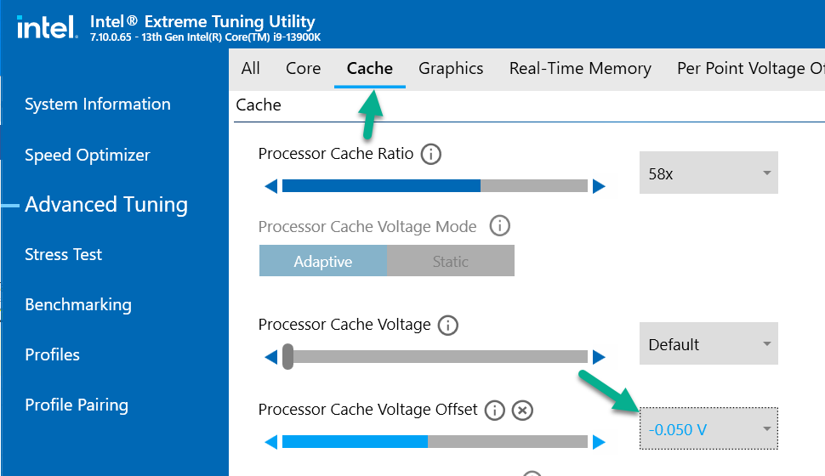Switch to the Core tab
This screenshot has width=825, height=476.
click(304, 69)
